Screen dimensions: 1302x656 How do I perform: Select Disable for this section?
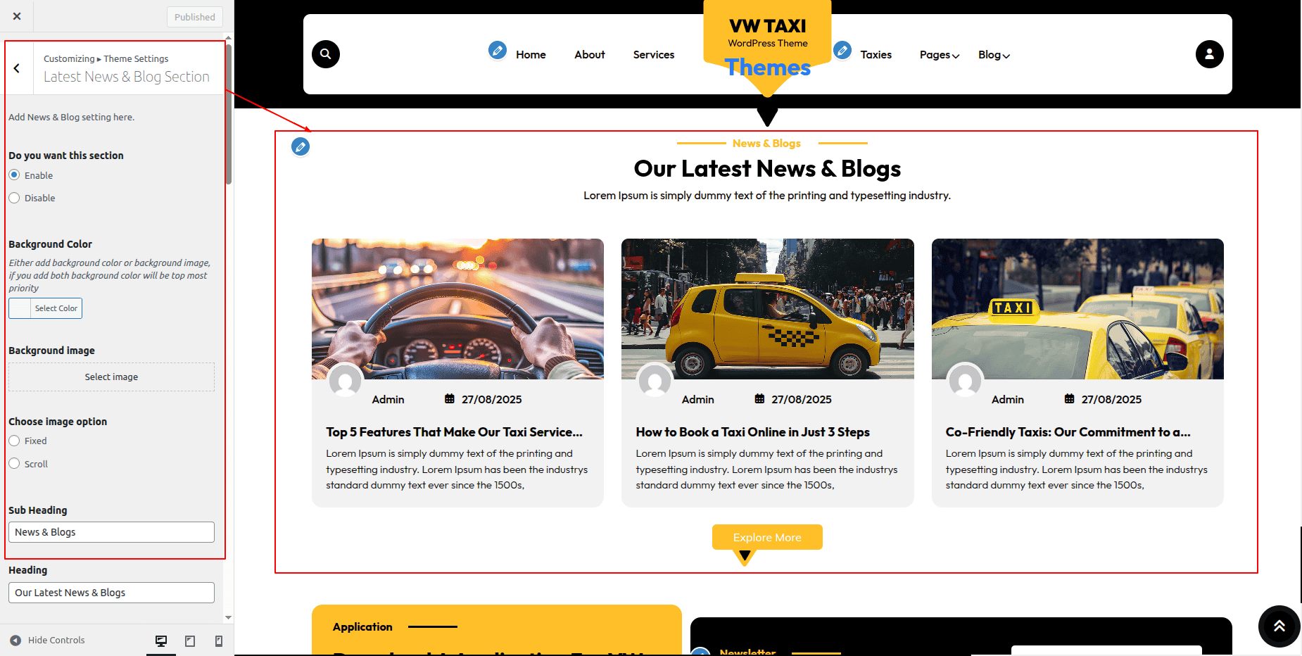pos(14,198)
